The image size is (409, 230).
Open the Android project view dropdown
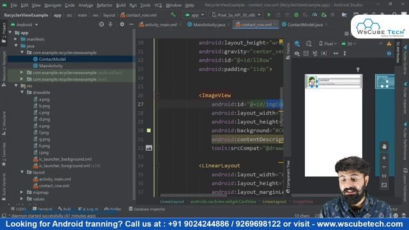[24, 24]
